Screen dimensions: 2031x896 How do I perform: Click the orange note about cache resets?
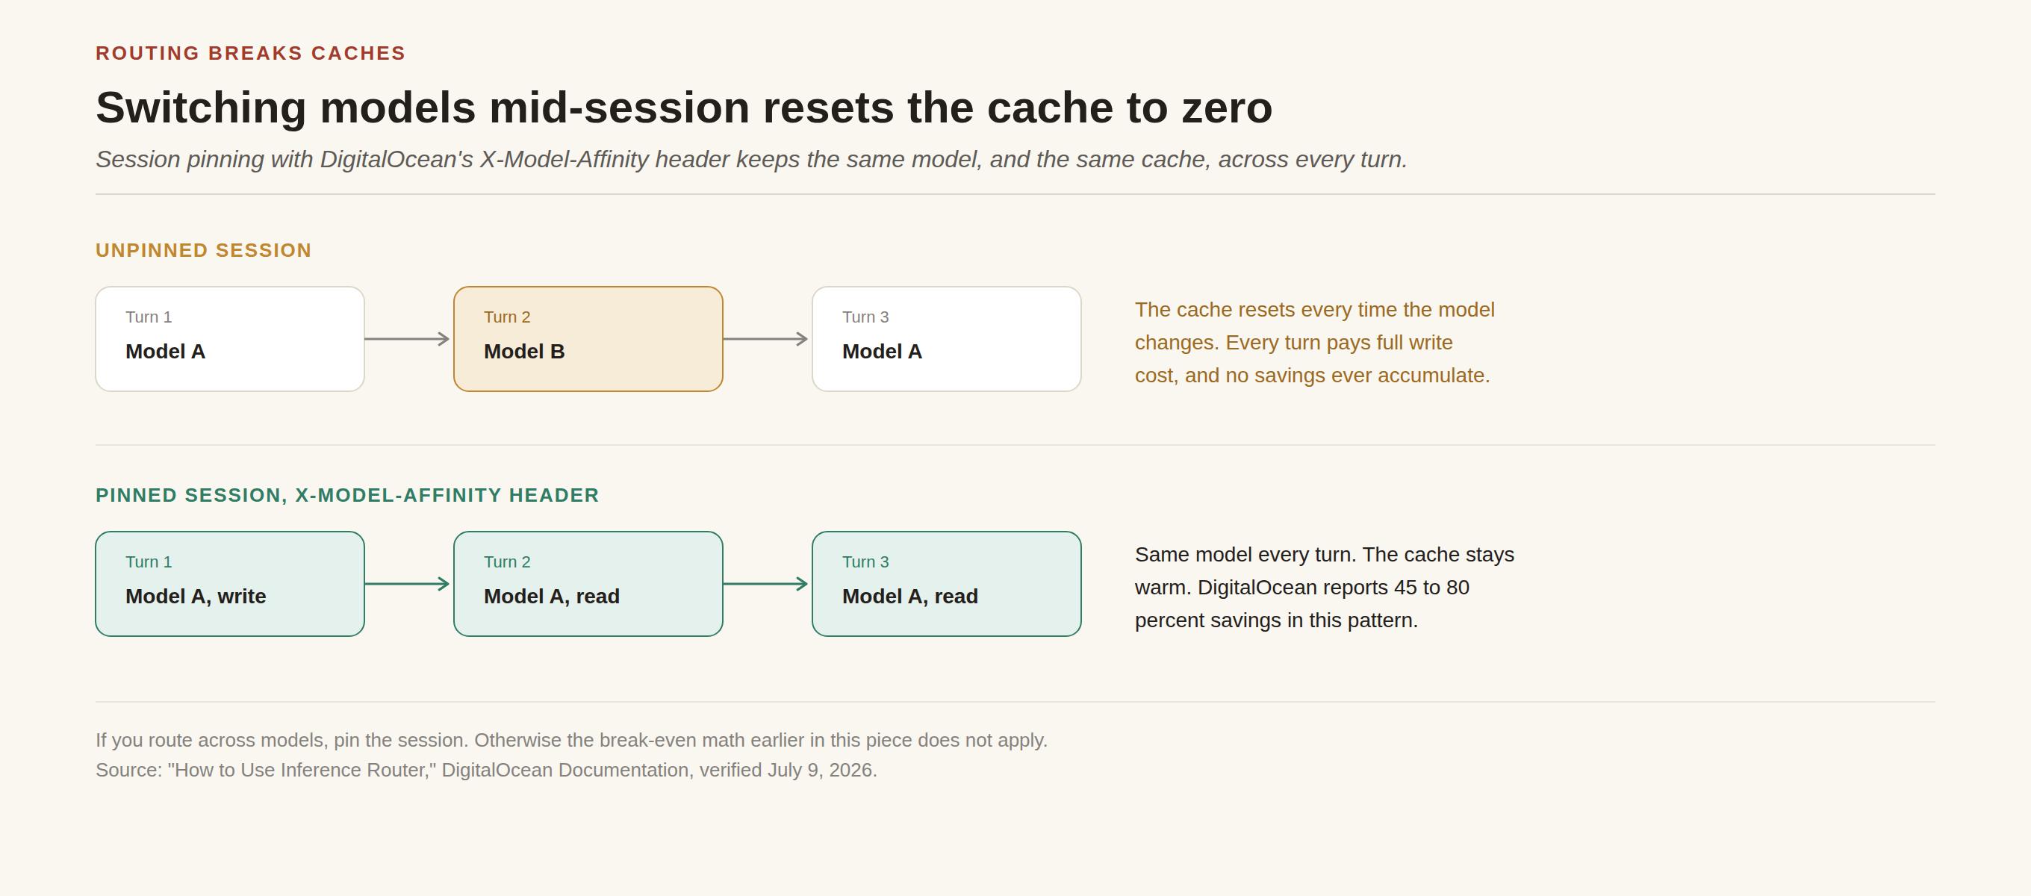[1315, 342]
